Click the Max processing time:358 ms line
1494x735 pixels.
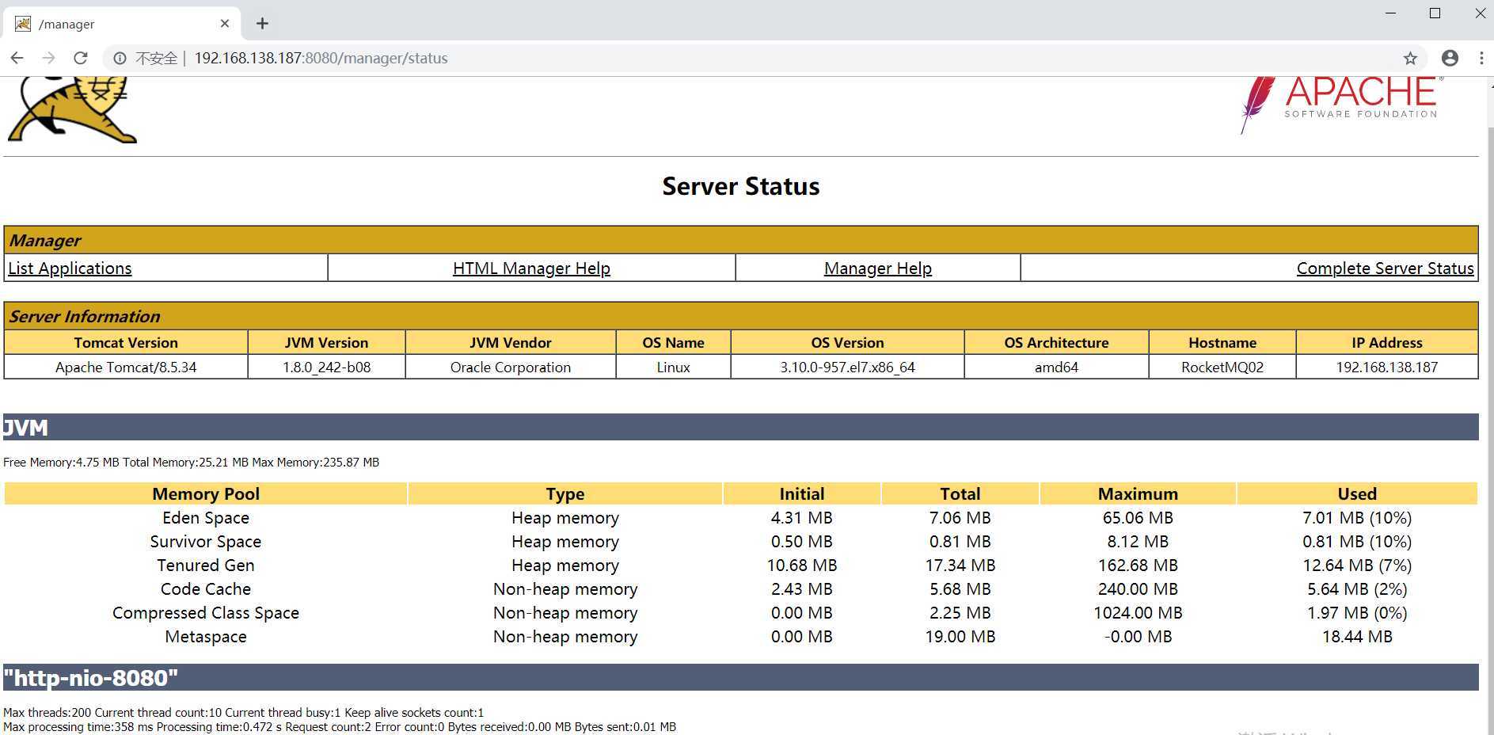[340, 727]
